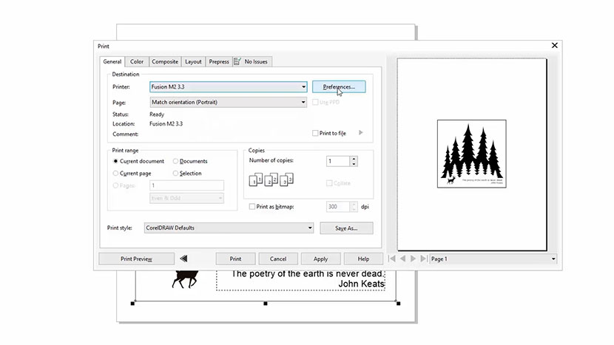
Task: Enable the Print to file checkbox
Action: (x=316, y=133)
